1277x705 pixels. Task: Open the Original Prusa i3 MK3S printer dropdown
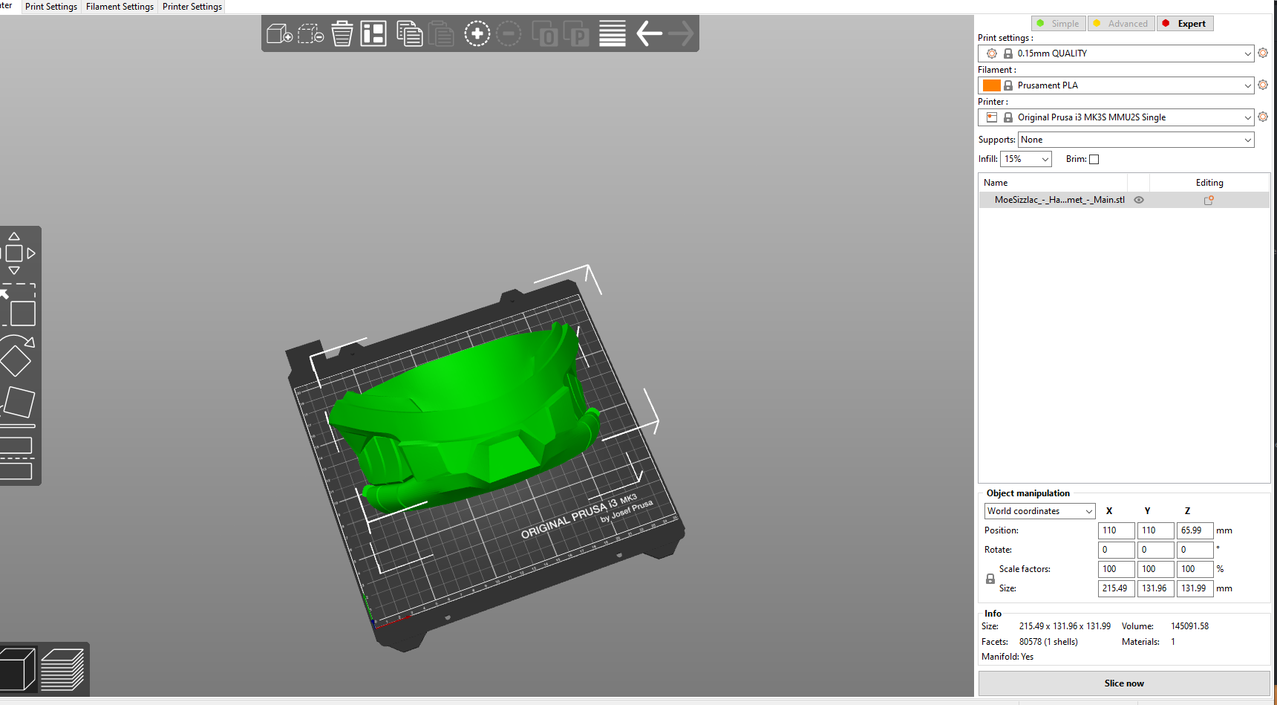point(1116,117)
